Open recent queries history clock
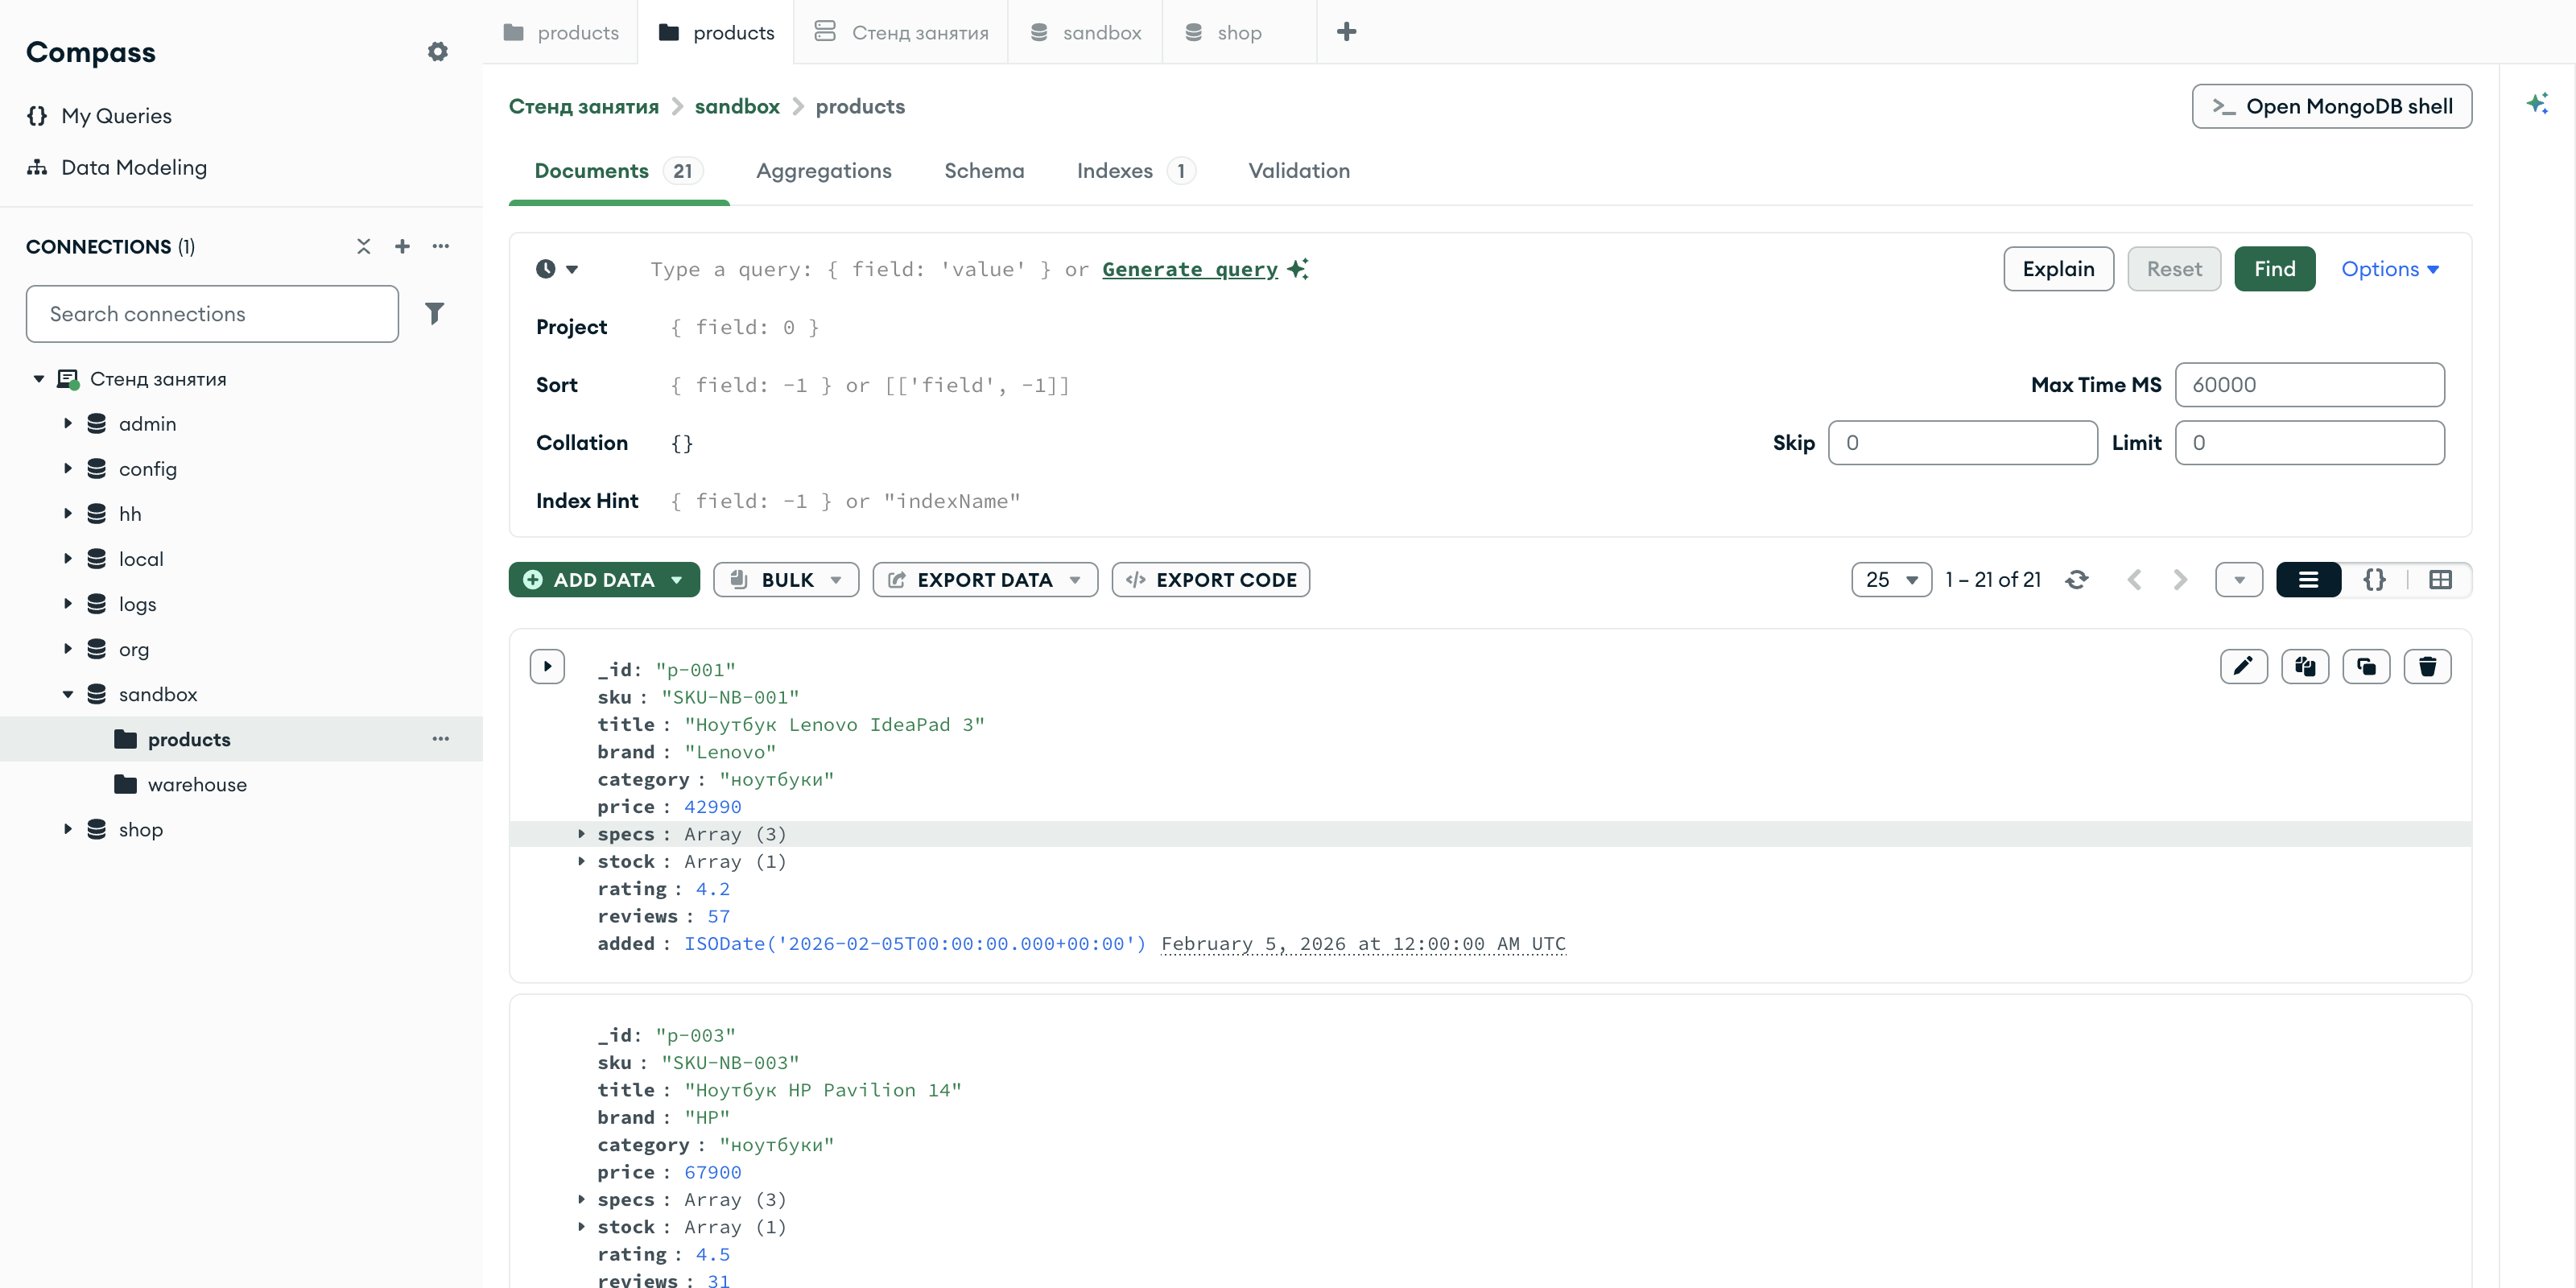The width and height of the screenshot is (2576, 1288). (557, 269)
